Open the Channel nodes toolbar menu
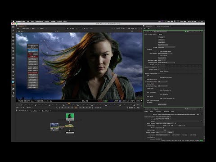Viewport: 216px width, 162px height. click(x=13, y=37)
